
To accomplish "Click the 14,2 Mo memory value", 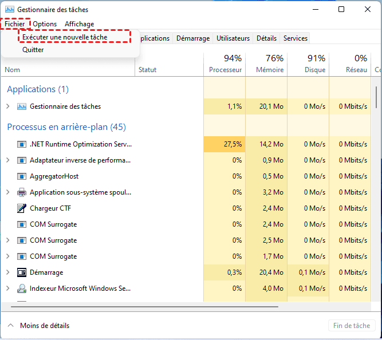I will [271, 144].
